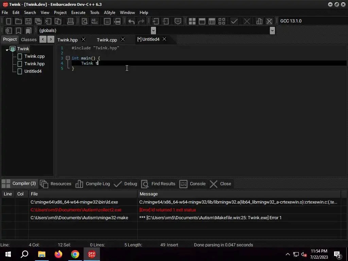Click the New source file icon
This screenshot has width=348, height=261.
pos(8,21)
